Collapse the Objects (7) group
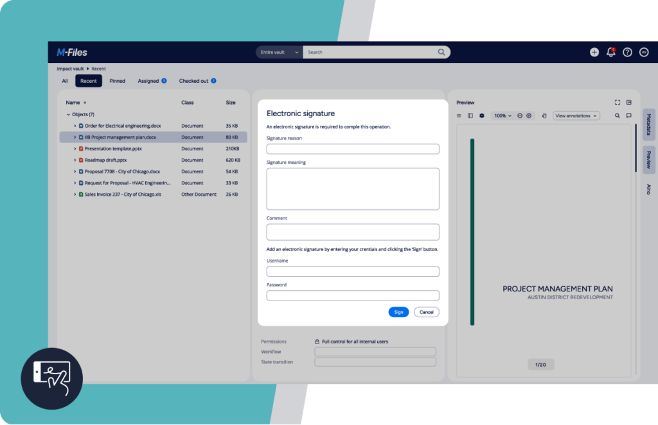This screenshot has width=658, height=425. coord(69,114)
